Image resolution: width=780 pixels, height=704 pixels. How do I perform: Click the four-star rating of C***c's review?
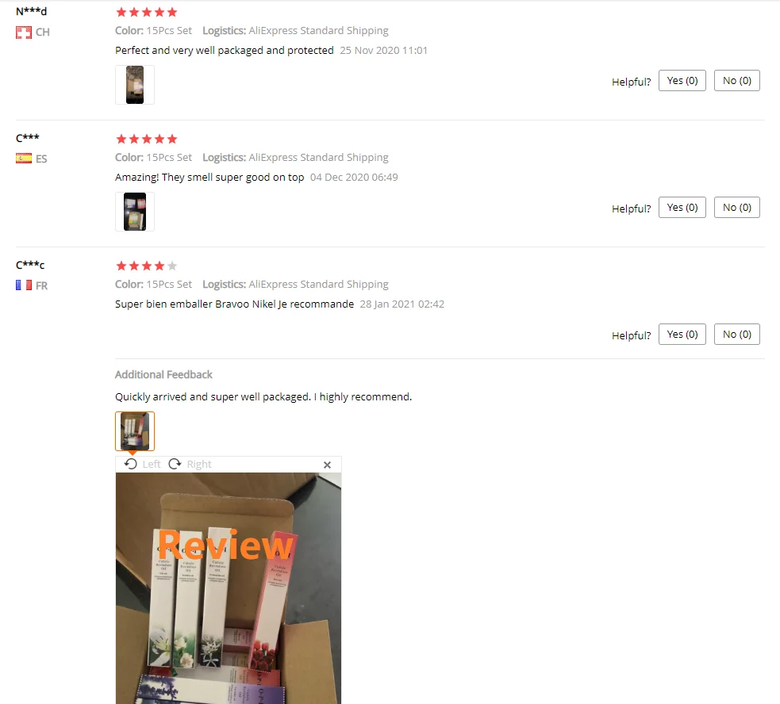[146, 266]
